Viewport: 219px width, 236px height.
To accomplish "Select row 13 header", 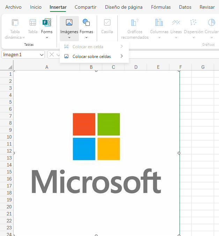I will point(7,158).
